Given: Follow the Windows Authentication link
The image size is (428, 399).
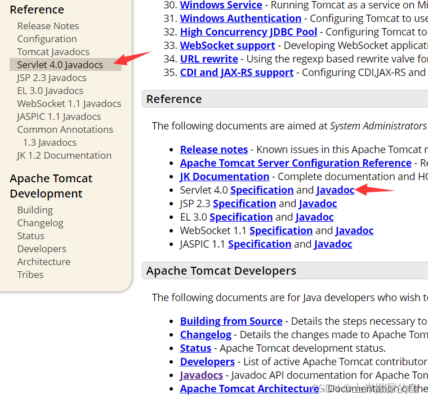Looking at the screenshot, I should (x=240, y=18).
